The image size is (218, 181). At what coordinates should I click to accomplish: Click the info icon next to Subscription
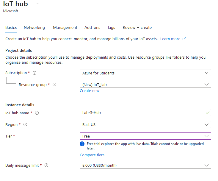pos(34,73)
